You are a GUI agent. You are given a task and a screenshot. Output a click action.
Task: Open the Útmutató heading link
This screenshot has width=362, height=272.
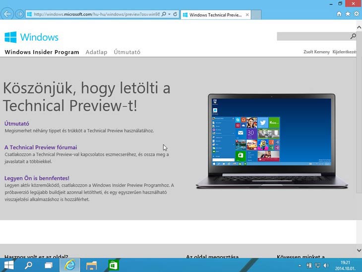pos(17,124)
